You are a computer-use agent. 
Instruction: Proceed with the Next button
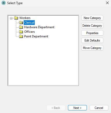(77, 108)
